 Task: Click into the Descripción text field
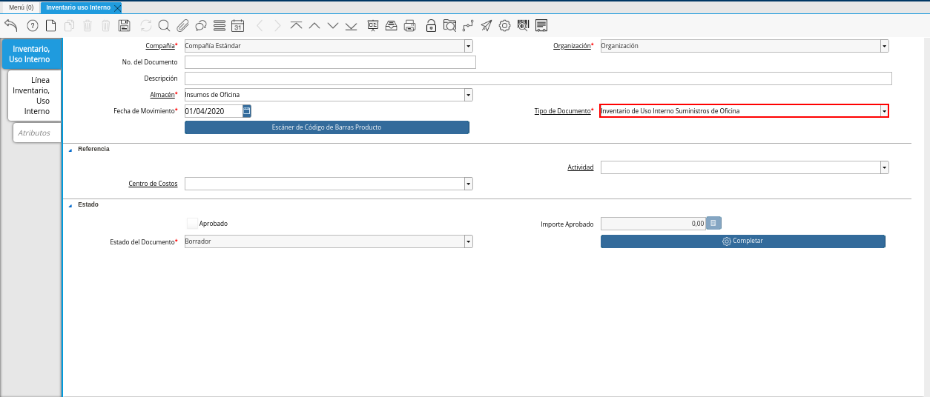tap(538, 79)
